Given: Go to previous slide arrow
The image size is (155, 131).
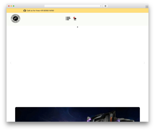Looking at the screenshot, I should 11,63.
